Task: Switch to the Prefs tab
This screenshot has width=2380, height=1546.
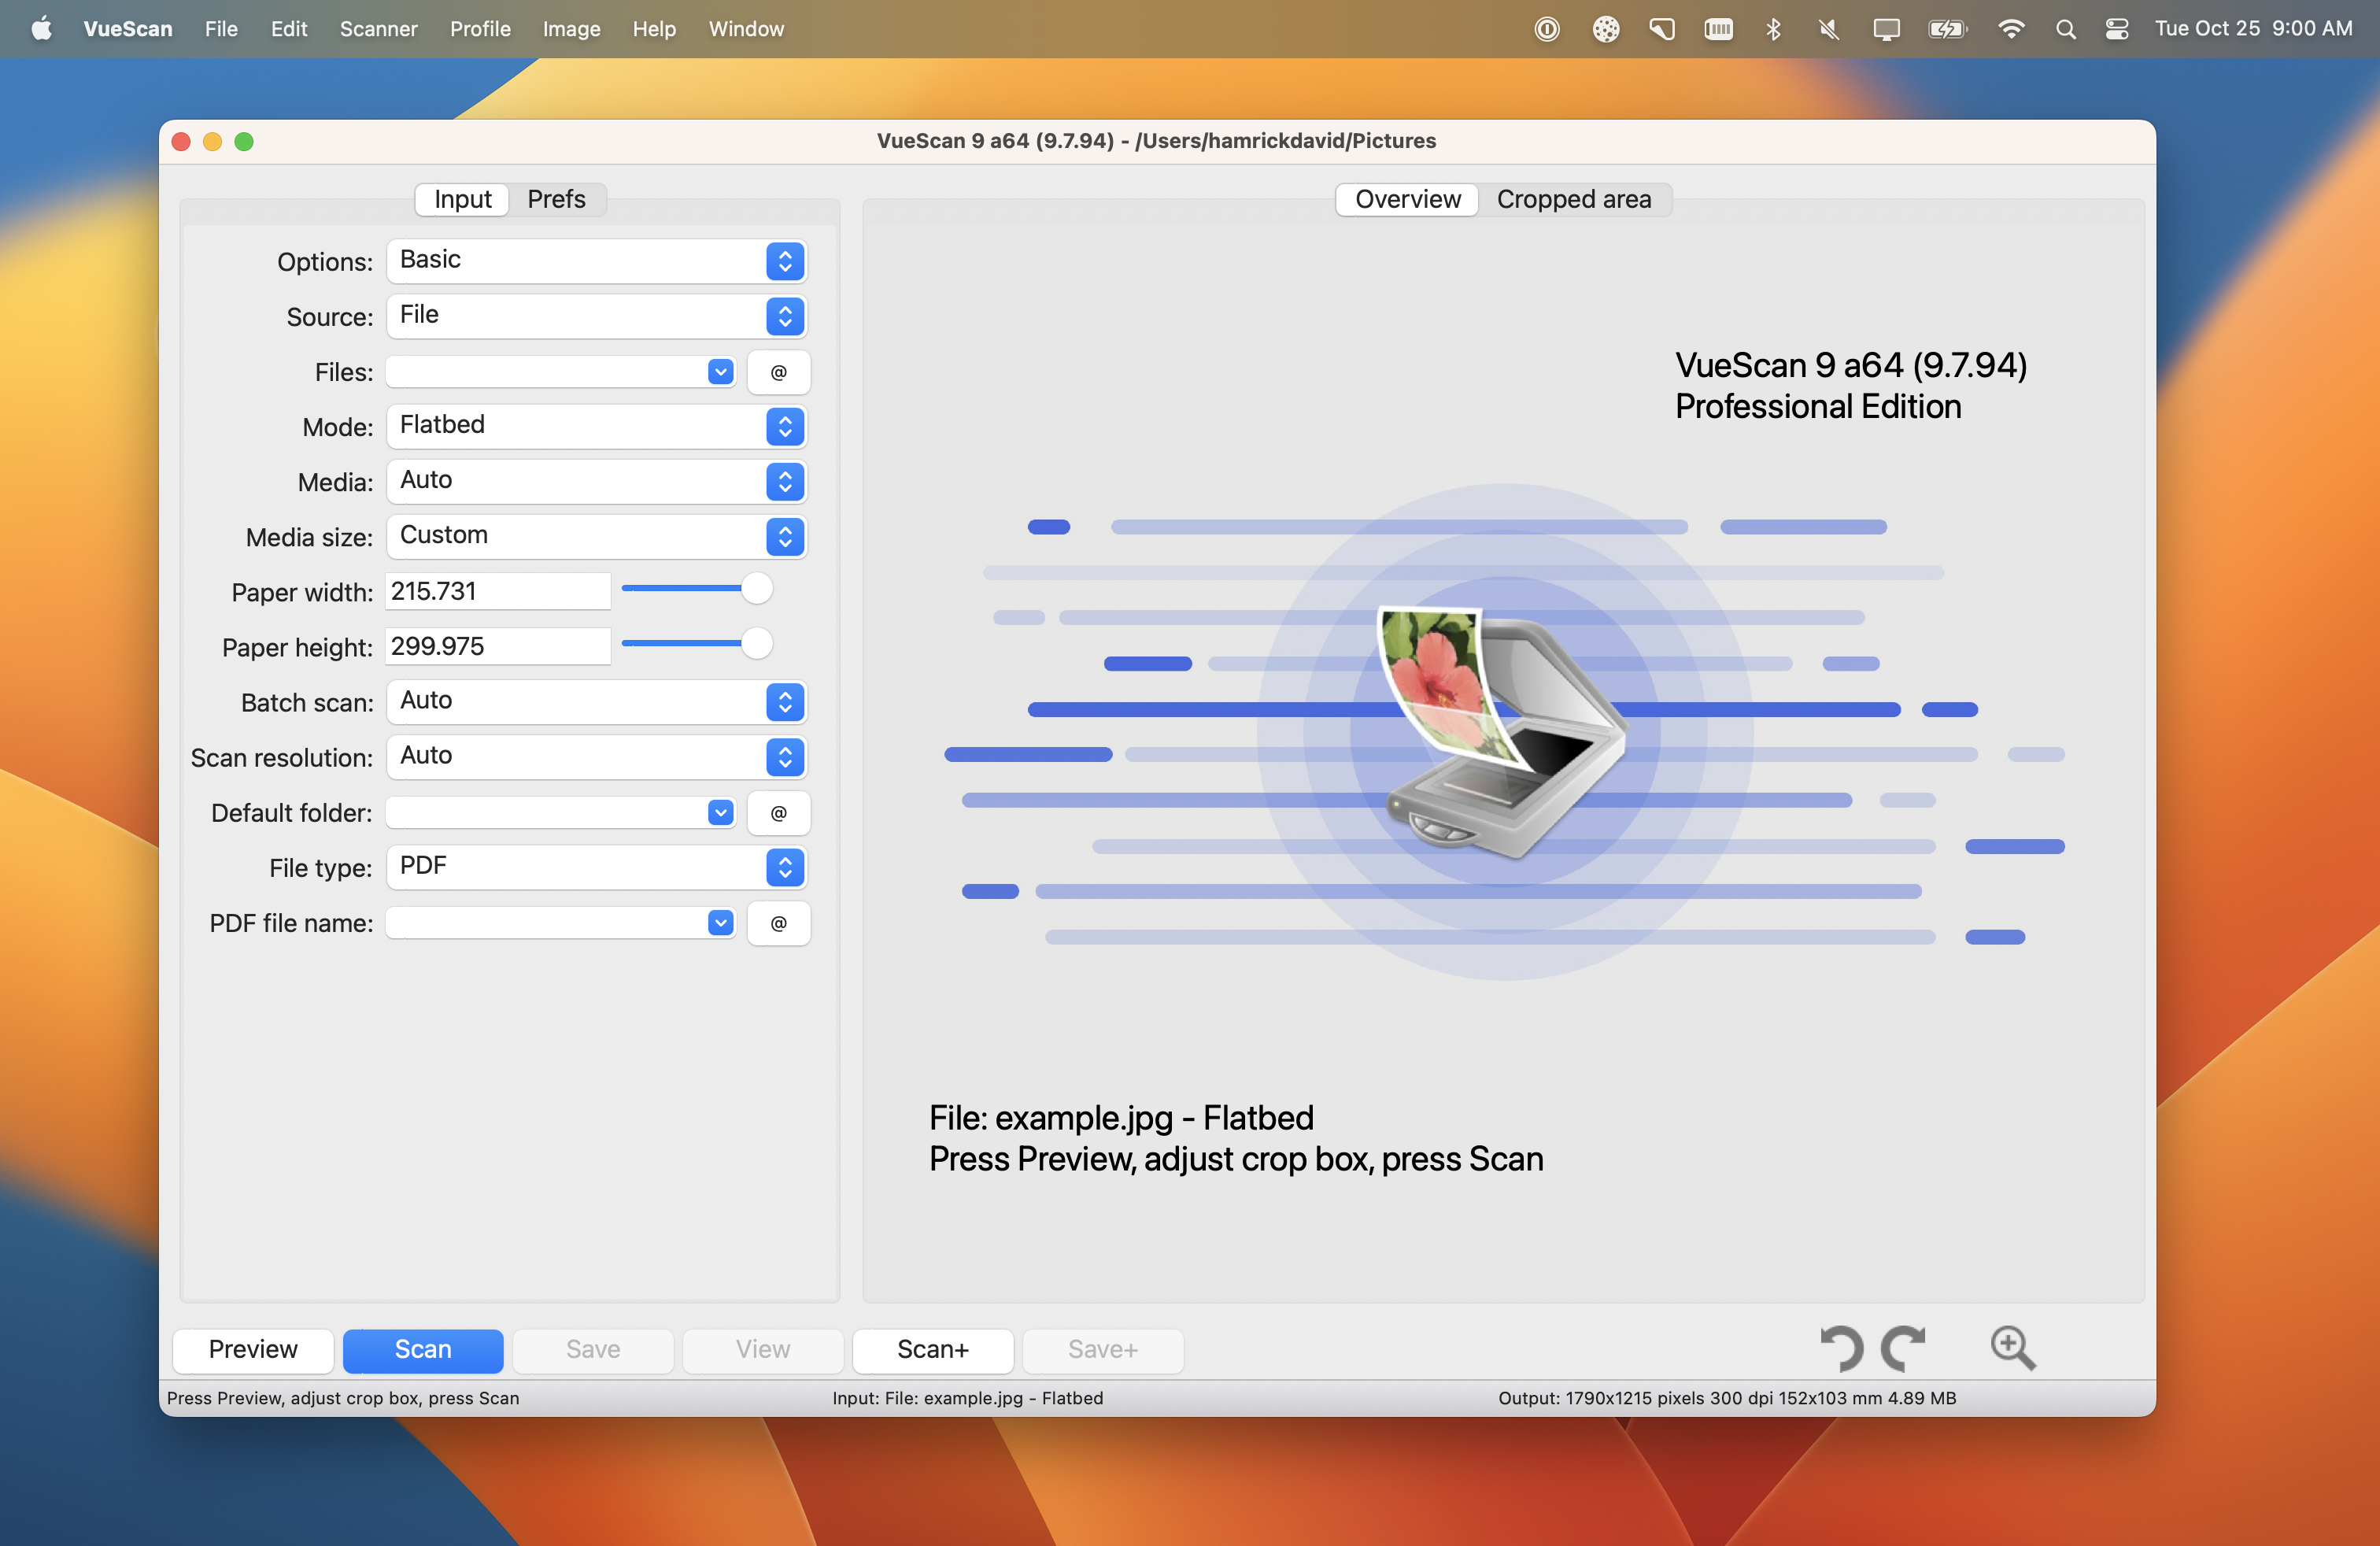Action: (556, 199)
